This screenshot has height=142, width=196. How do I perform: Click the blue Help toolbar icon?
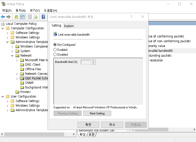point(43,17)
